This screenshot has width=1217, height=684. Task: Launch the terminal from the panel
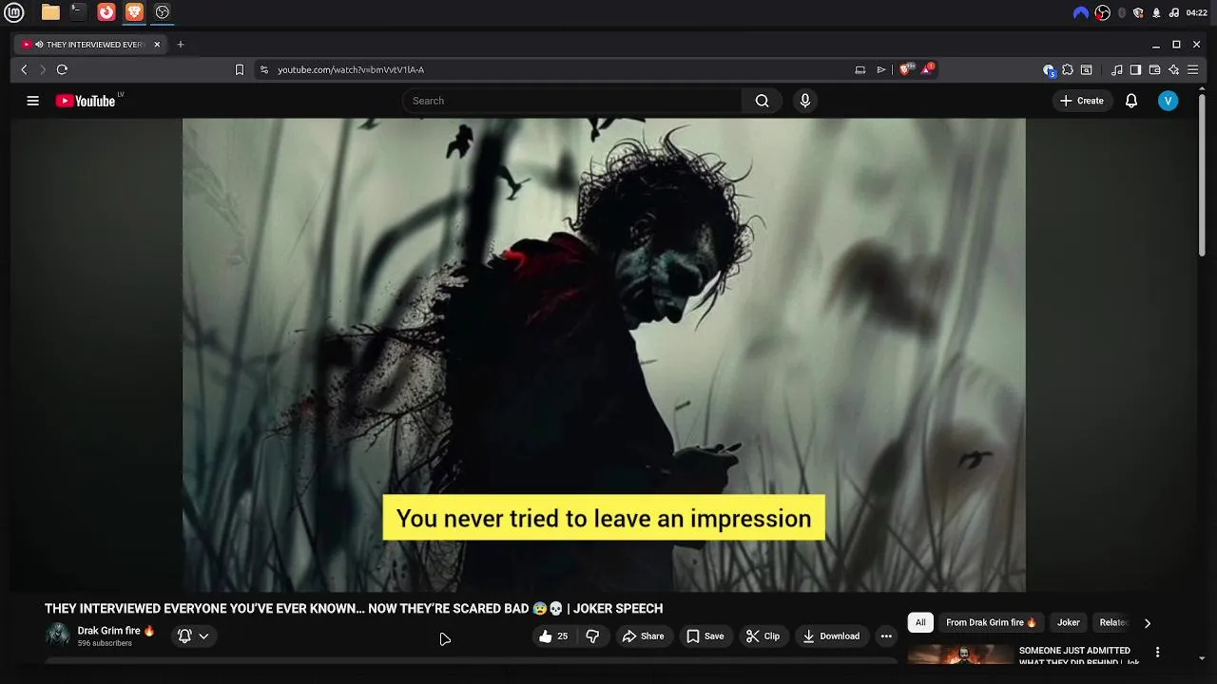(x=78, y=12)
